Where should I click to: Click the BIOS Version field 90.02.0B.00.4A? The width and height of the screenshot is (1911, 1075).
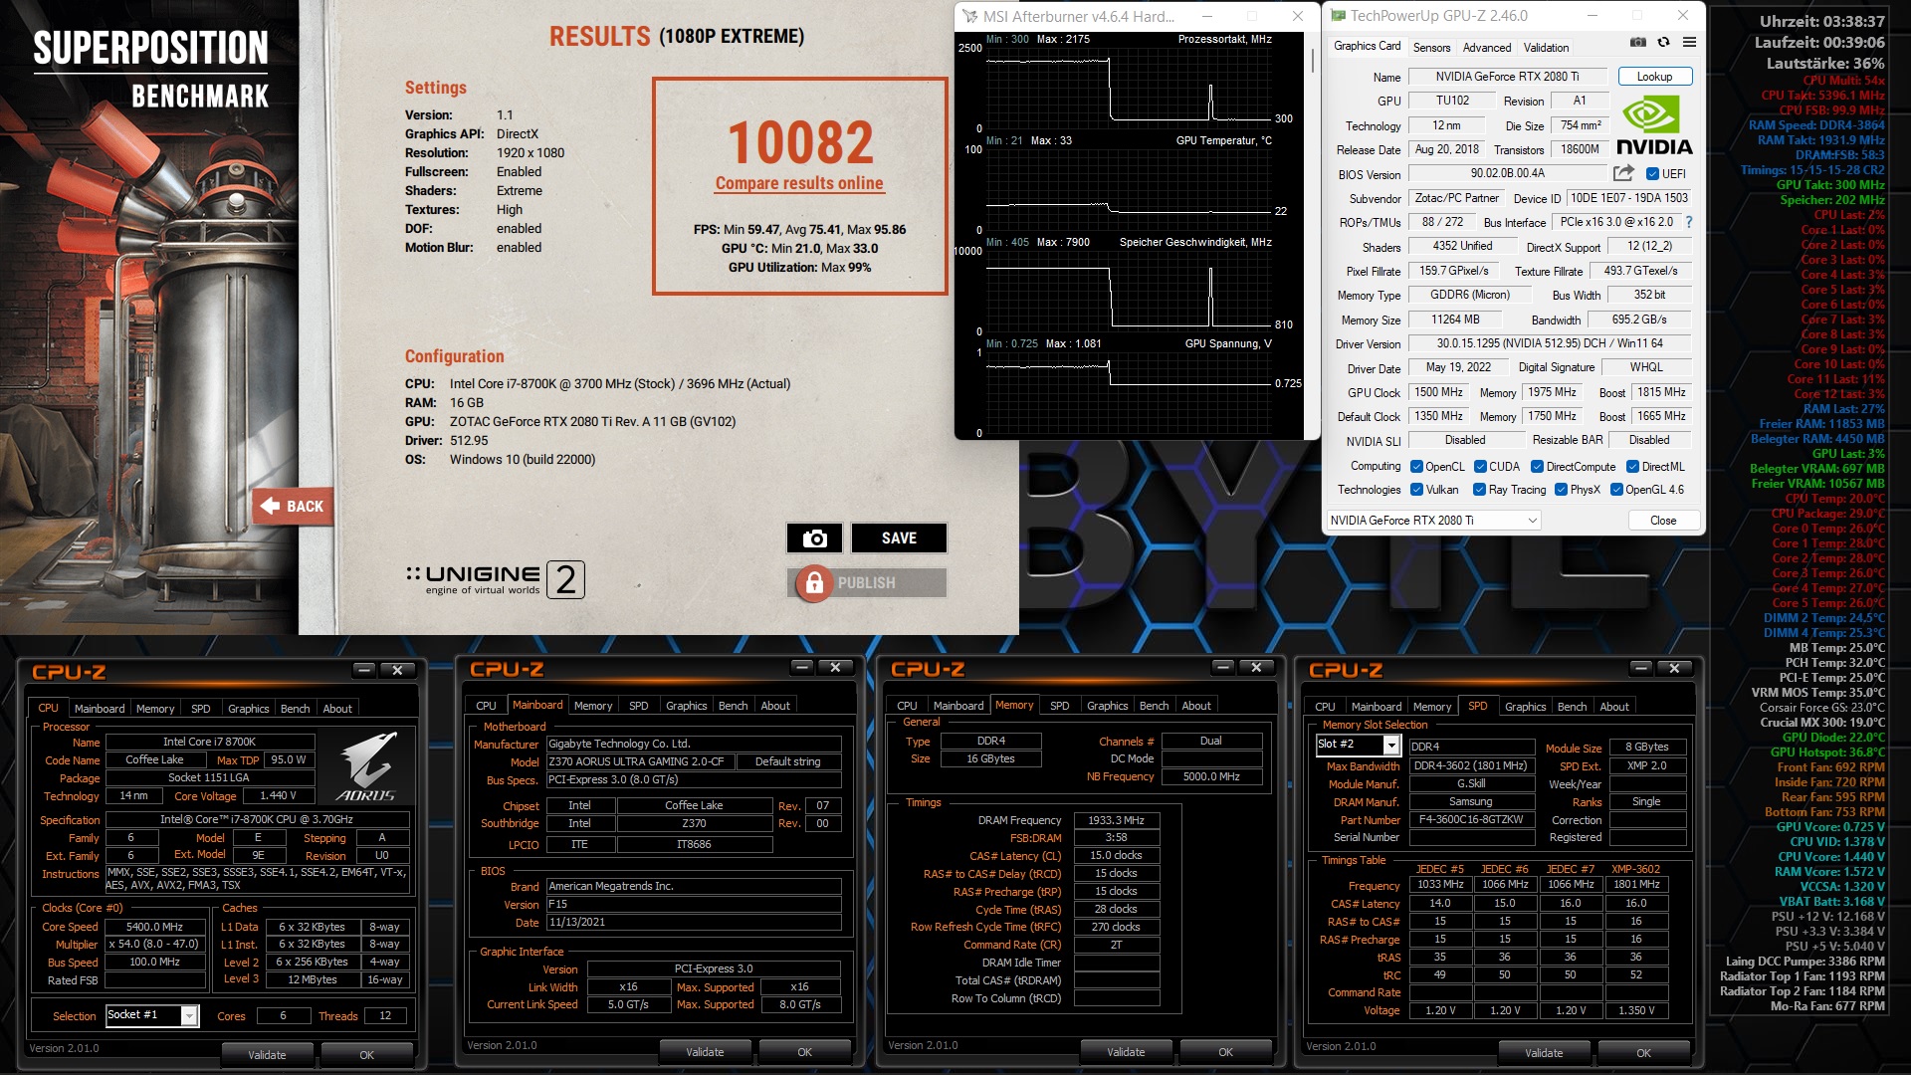1507,173
